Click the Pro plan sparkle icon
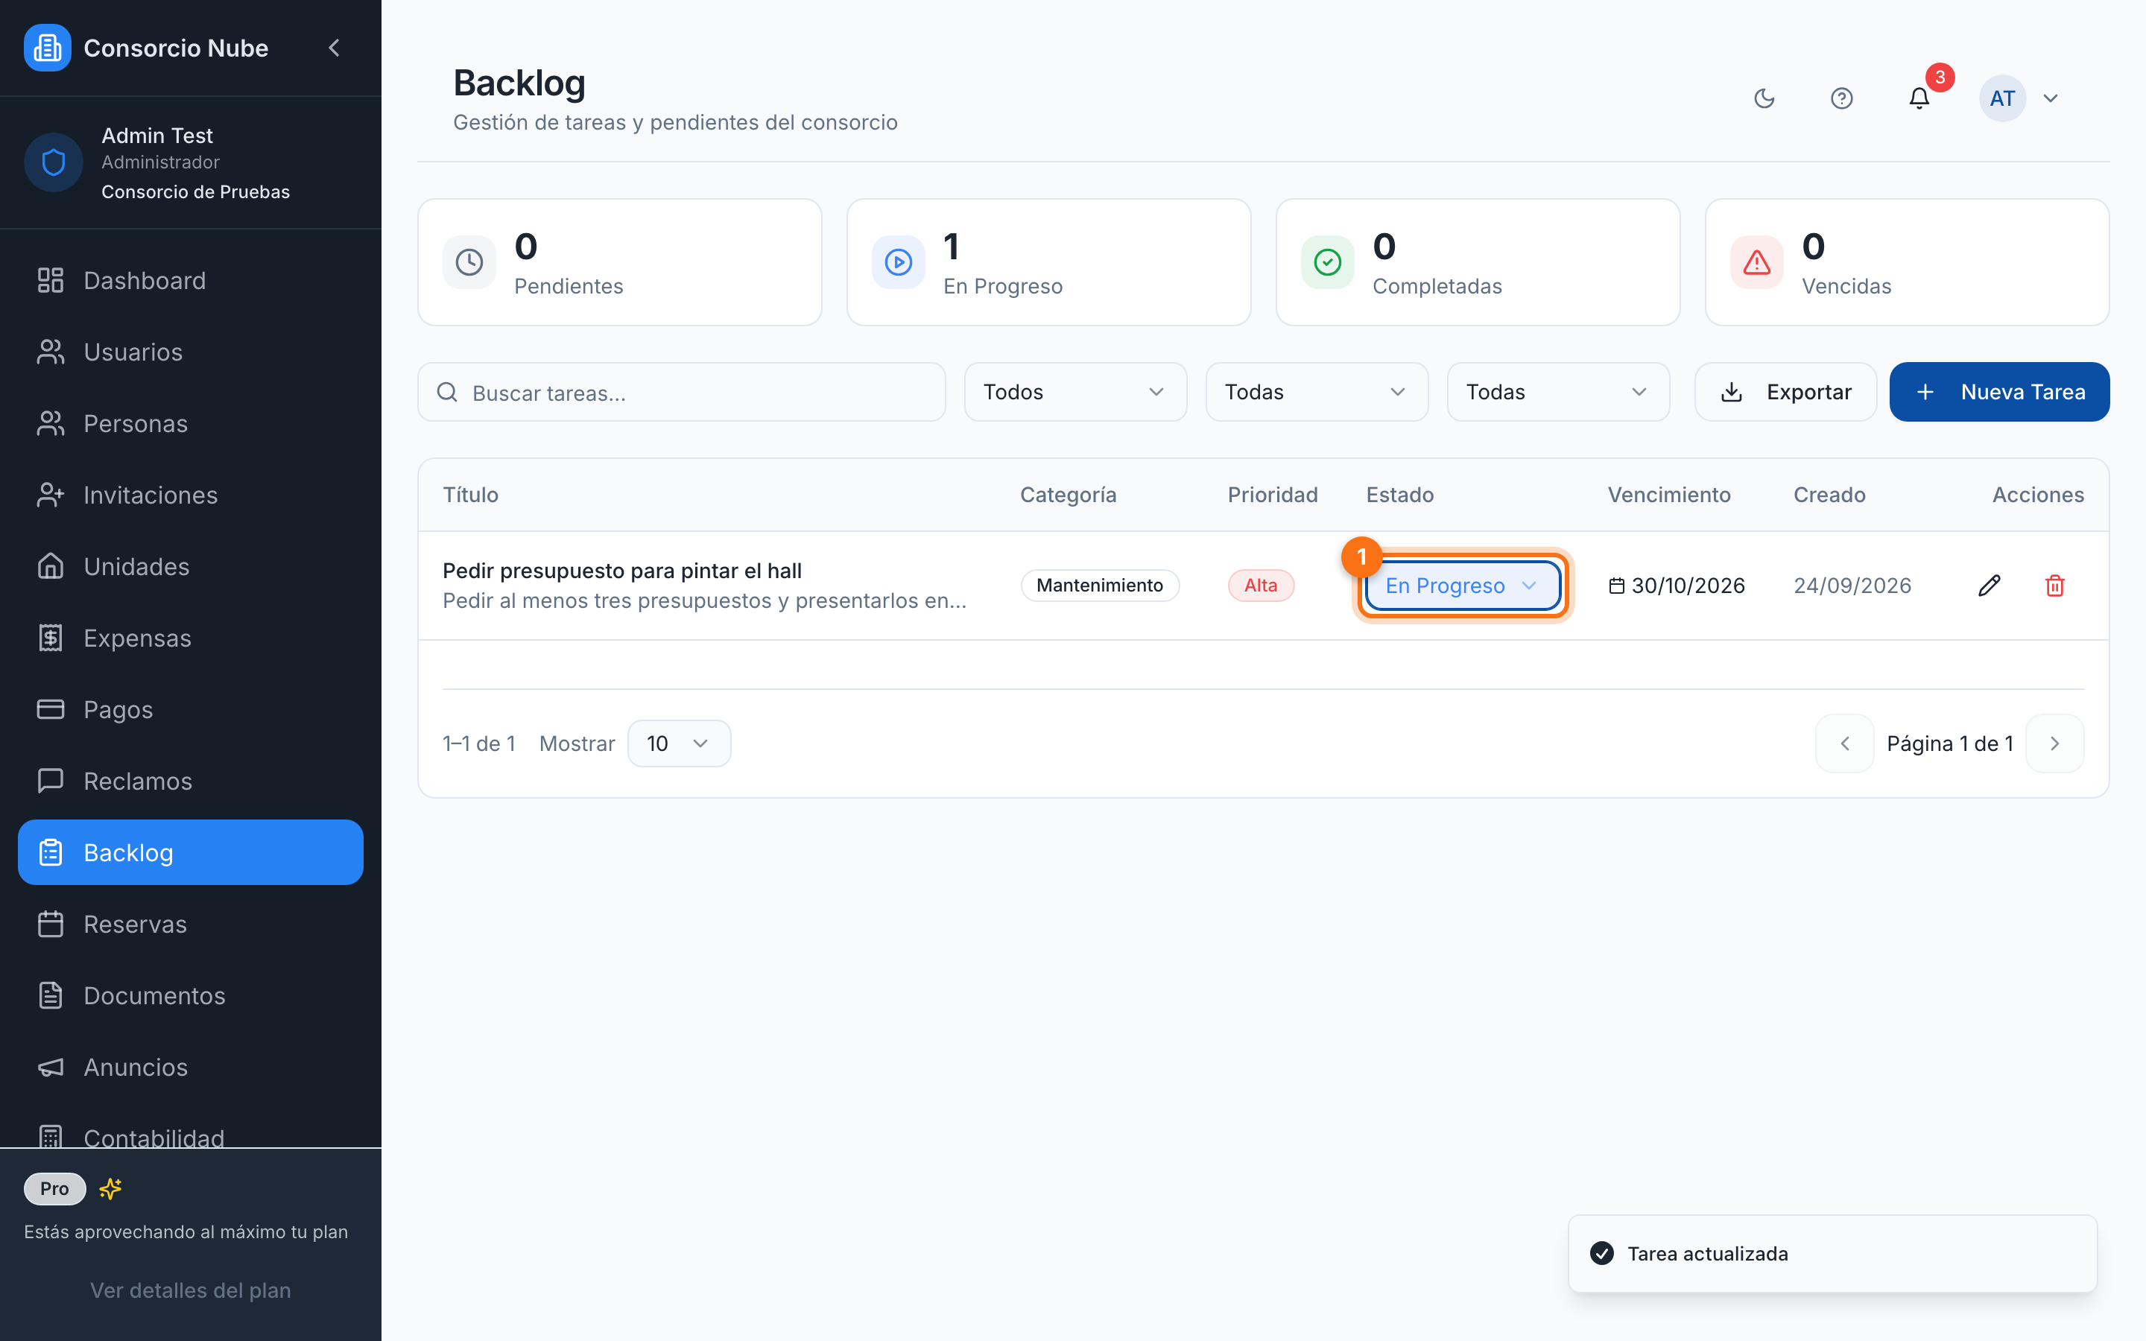The height and width of the screenshot is (1341, 2146). [x=110, y=1188]
